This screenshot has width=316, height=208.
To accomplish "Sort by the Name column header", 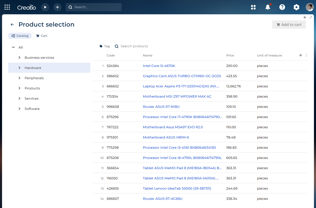I will [x=147, y=55].
